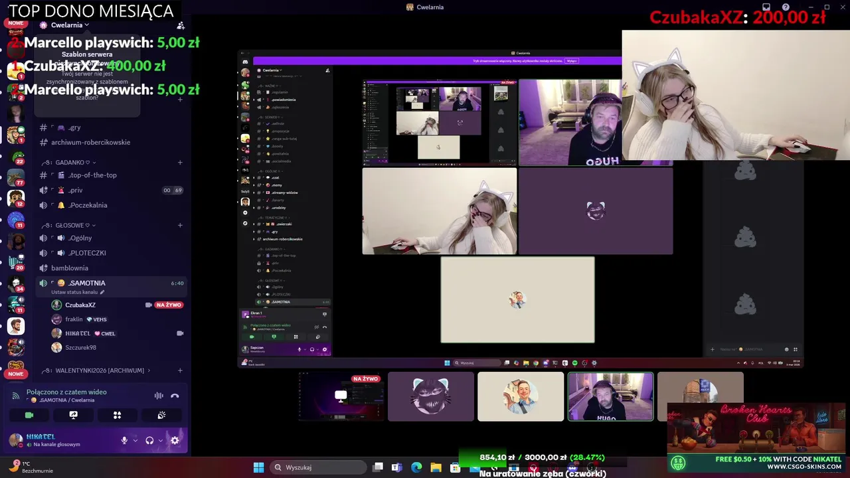Click the NIKATEL user avatar in the bottom panel

[x=16, y=440]
